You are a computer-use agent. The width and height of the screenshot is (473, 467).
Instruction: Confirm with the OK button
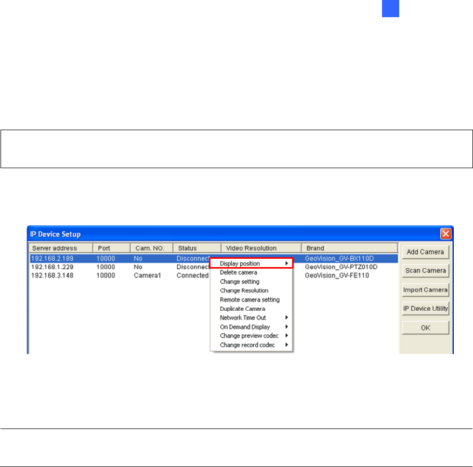[425, 328]
